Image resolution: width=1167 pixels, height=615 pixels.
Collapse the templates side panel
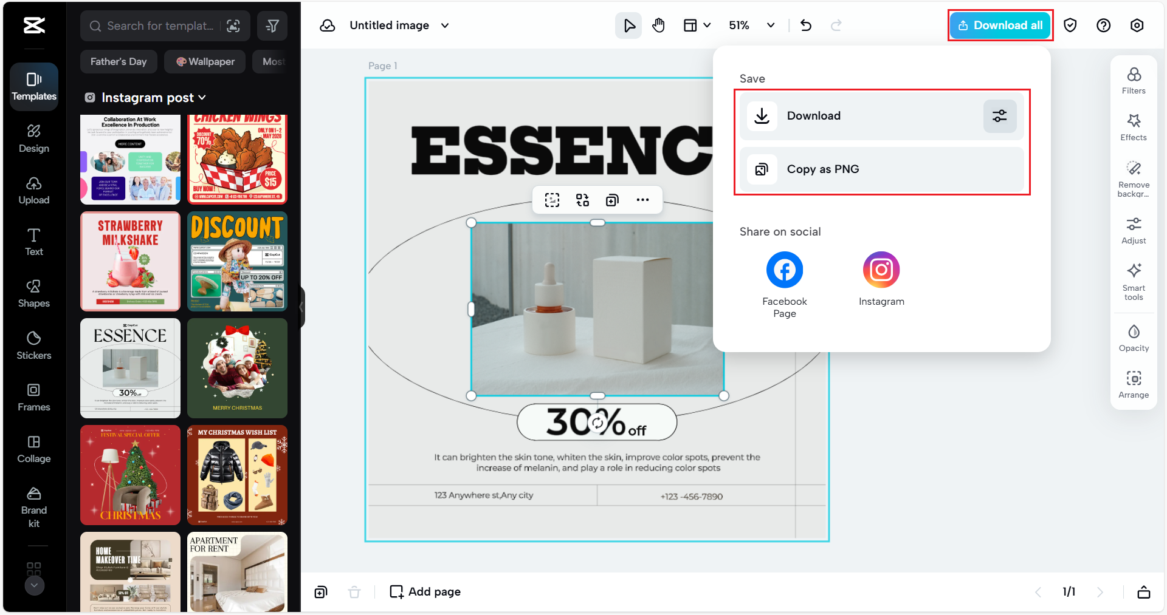point(301,307)
